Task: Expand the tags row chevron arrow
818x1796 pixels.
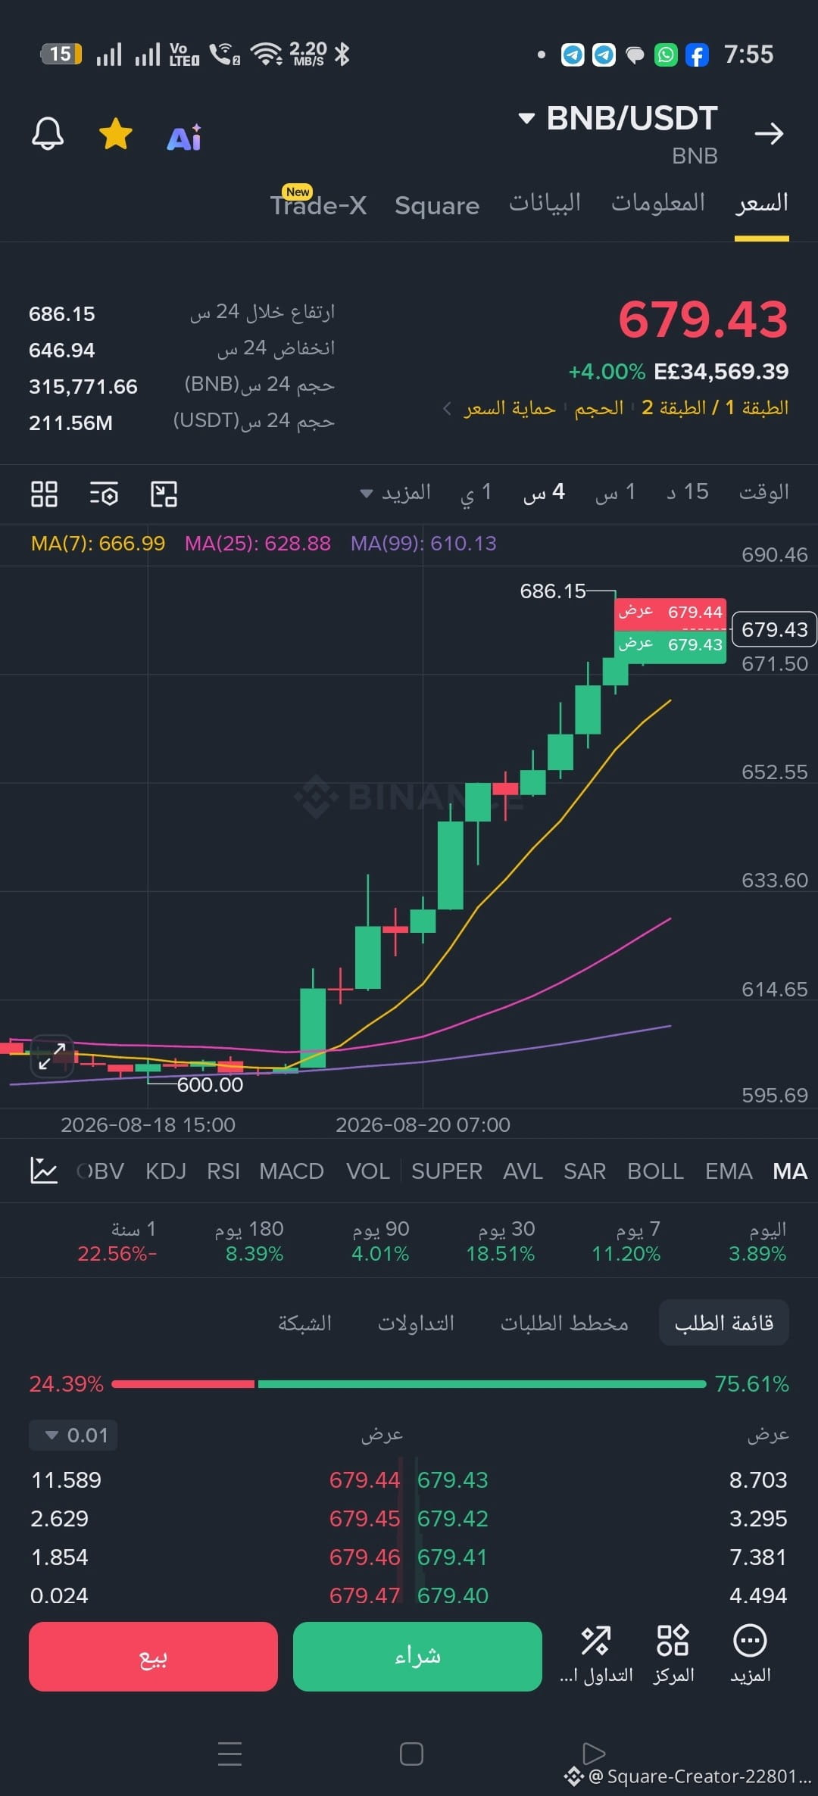Action: pyautogui.click(x=448, y=409)
